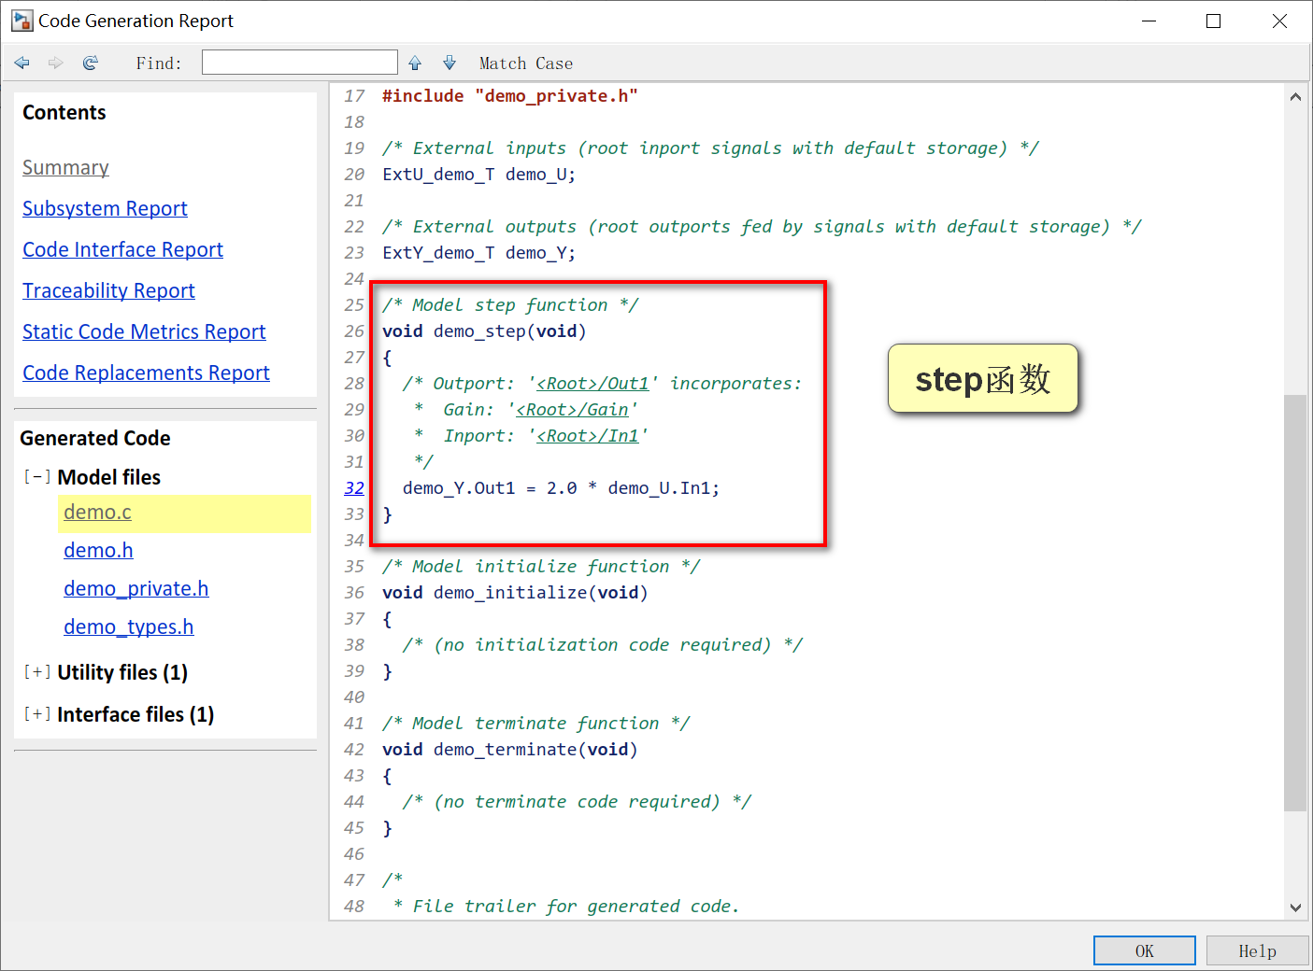Click the 'Model terminate function' comment
The height and width of the screenshot is (971, 1313).
point(536,724)
